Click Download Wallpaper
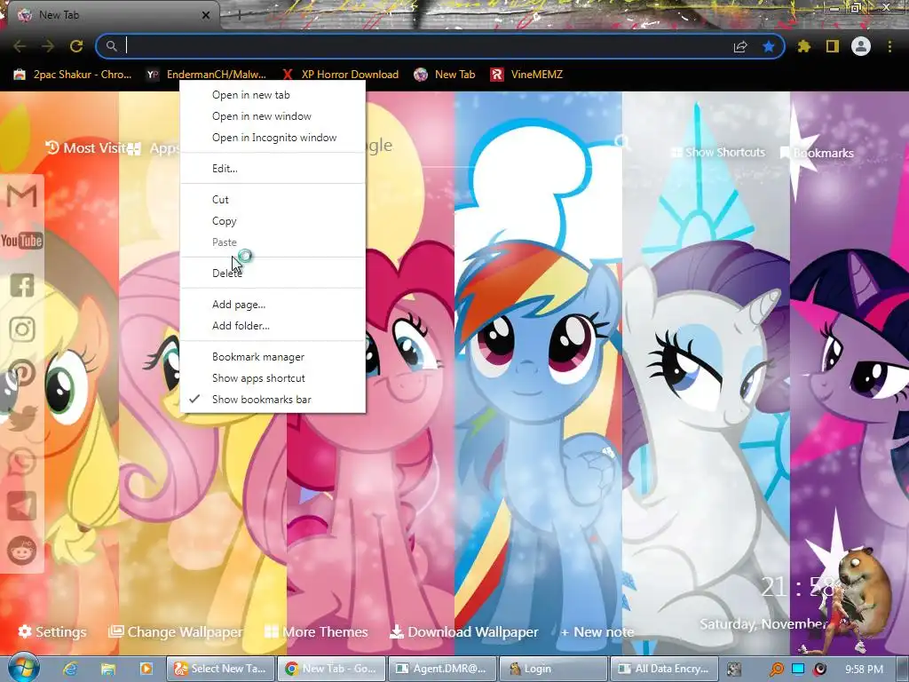 (464, 631)
